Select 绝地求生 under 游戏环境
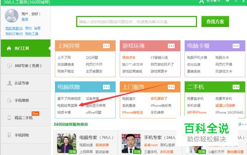 point(129,57)
